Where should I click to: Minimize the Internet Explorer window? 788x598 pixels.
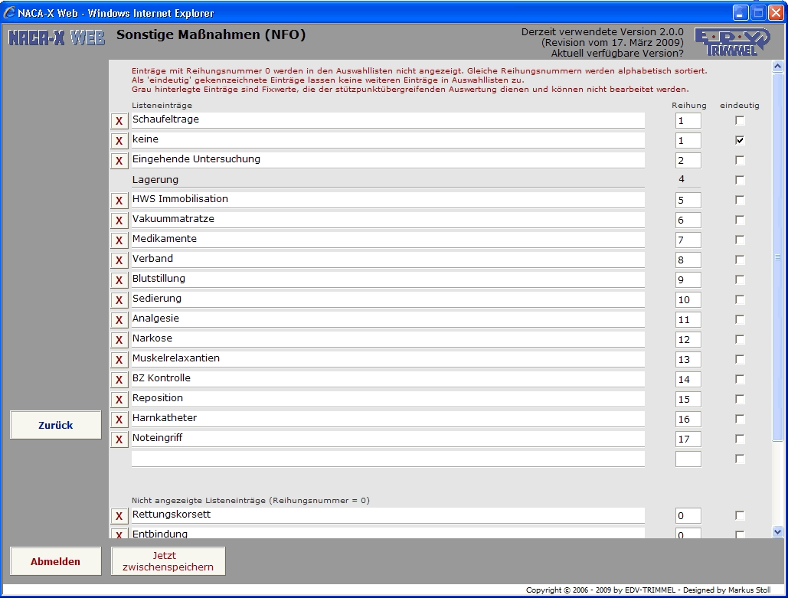pos(741,12)
